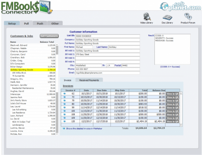Switch to the Pull tab
The image size is (202, 155).
pos(26,23)
